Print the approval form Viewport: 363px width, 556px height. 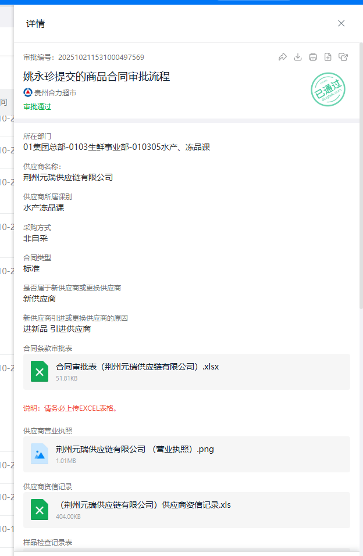click(313, 57)
